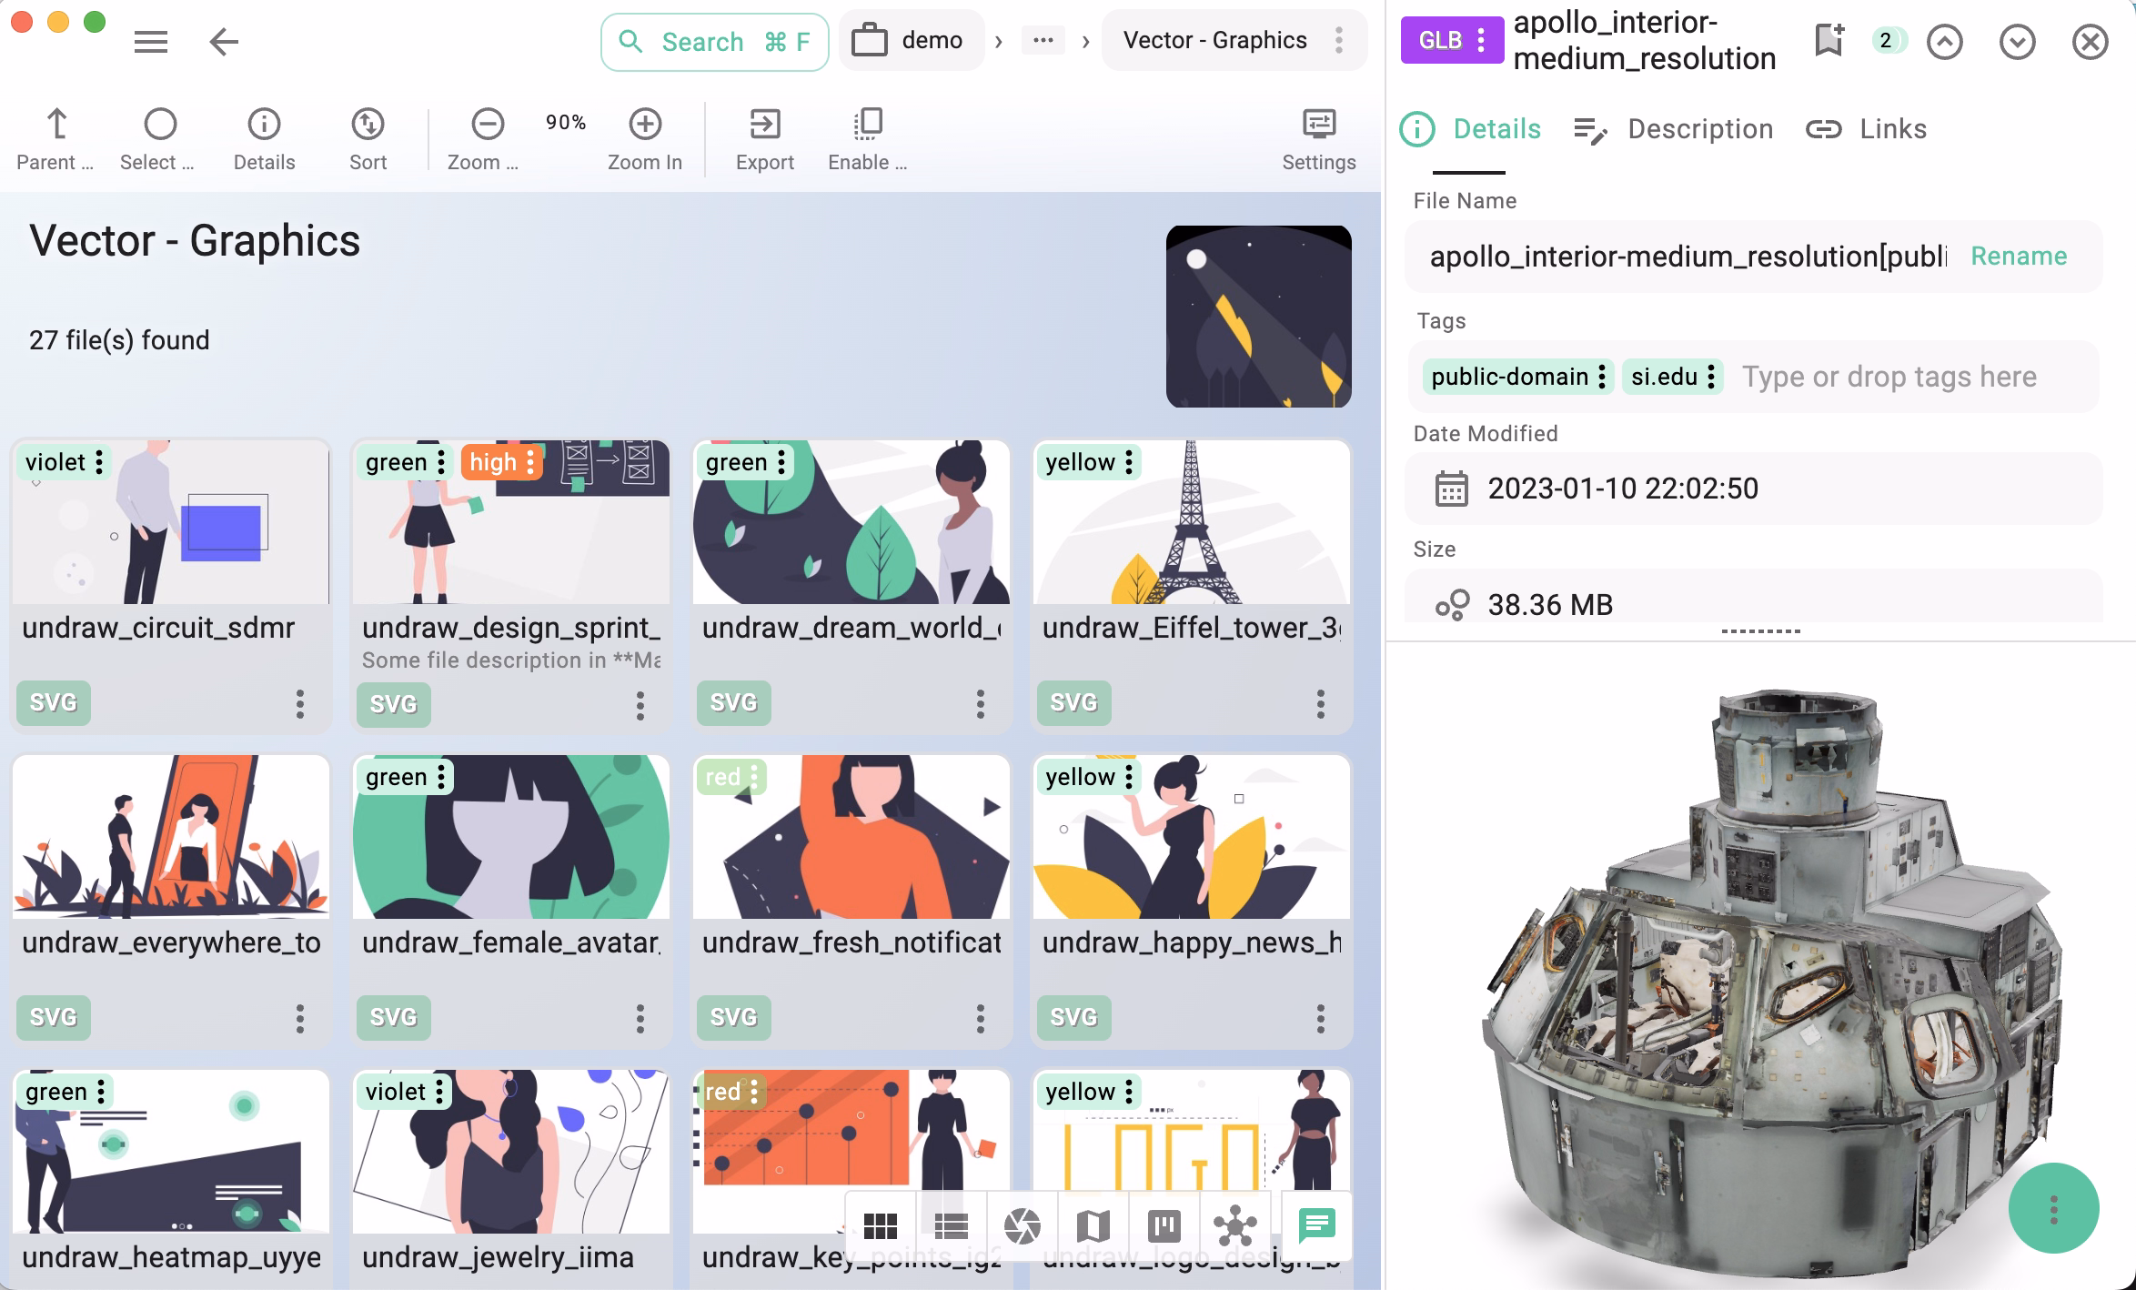Viewport: 2136px width, 1290px height.
Task: Open the floating green actions button
Action: click(x=2053, y=1209)
